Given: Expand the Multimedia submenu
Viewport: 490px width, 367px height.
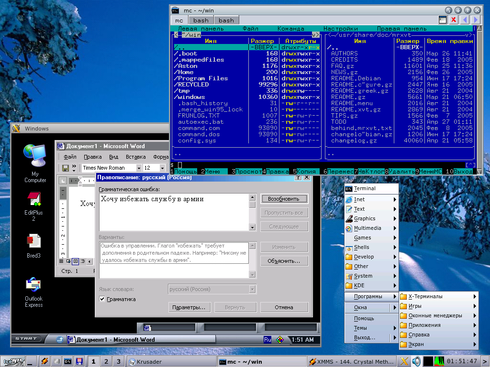Looking at the screenshot, I should pyautogui.click(x=371, y=228).
